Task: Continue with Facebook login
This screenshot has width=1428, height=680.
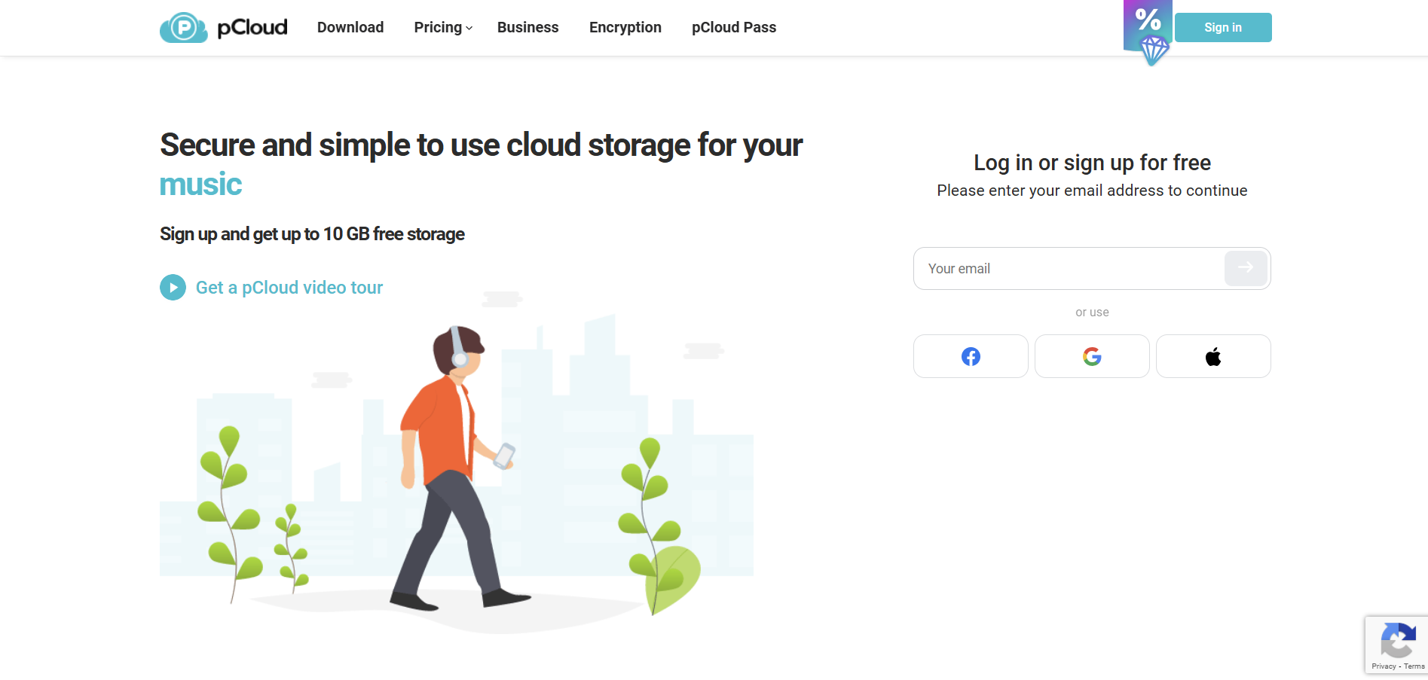Action: [971, 356]
